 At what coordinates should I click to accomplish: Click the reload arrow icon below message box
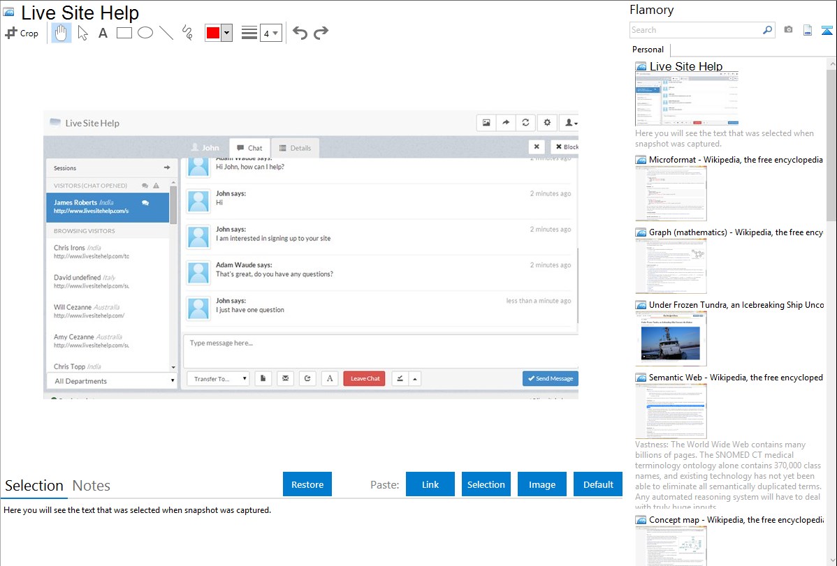307,378
